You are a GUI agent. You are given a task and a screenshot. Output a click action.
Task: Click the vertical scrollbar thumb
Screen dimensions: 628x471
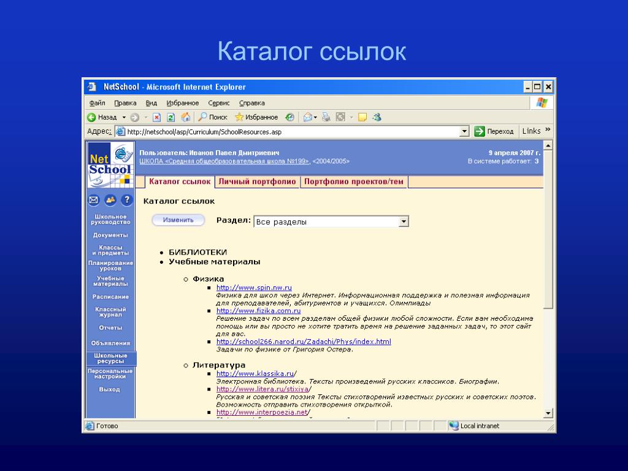[x=548, y=229]
